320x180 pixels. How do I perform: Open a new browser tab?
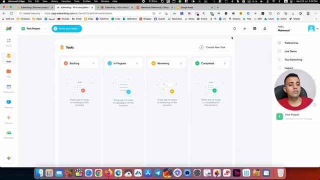217,7
